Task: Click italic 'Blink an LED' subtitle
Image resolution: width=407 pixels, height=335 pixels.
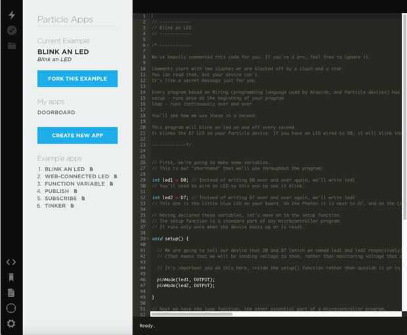Action: click(x=54, y=60)
